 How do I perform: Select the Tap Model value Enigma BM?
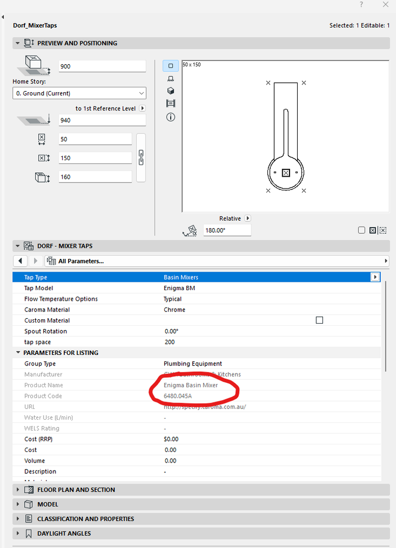point(180,288)
